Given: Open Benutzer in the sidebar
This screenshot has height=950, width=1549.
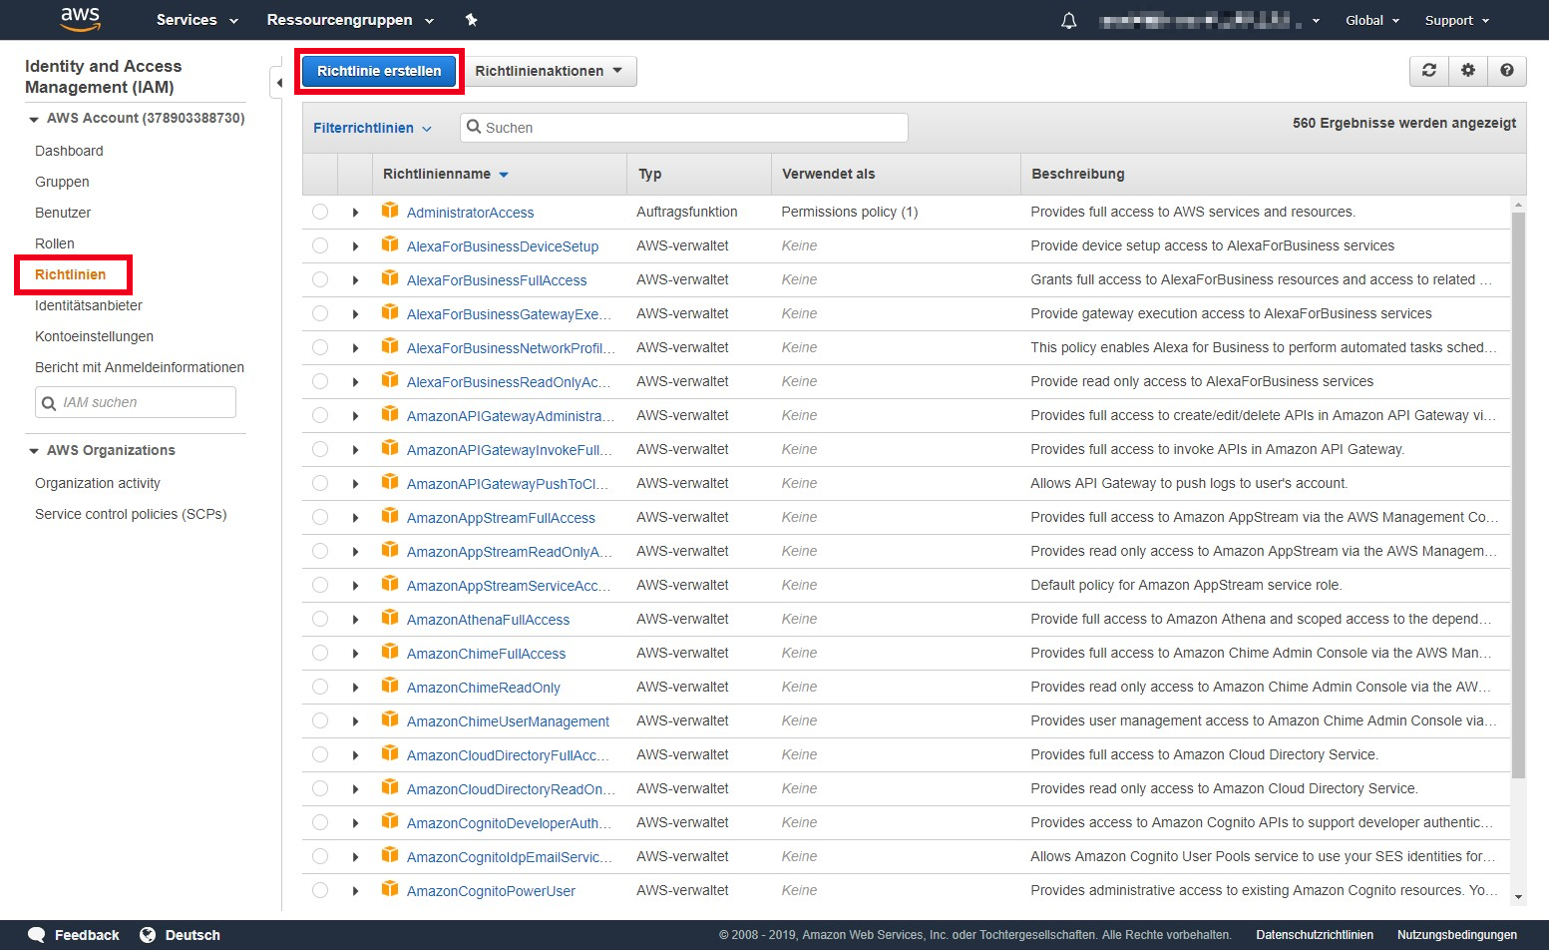Looking at the screenshot, I should tap(63, 213).
